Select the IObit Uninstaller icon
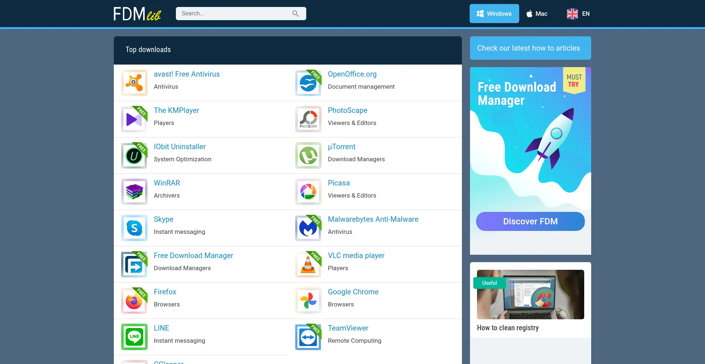Image resolution: width=705 pixels, height=364 pixels. point(134,155)
